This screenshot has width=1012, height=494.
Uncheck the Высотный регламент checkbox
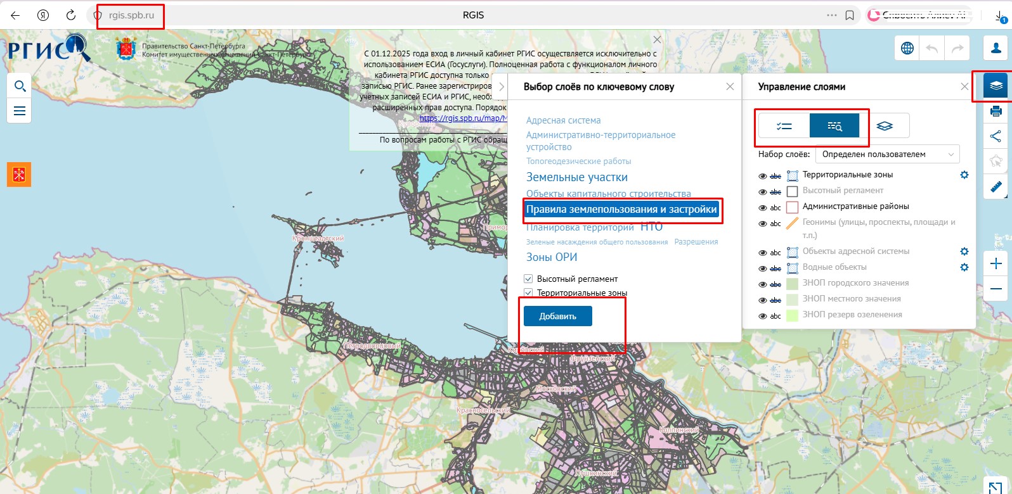pyautogui.click(x=528, y=279)
